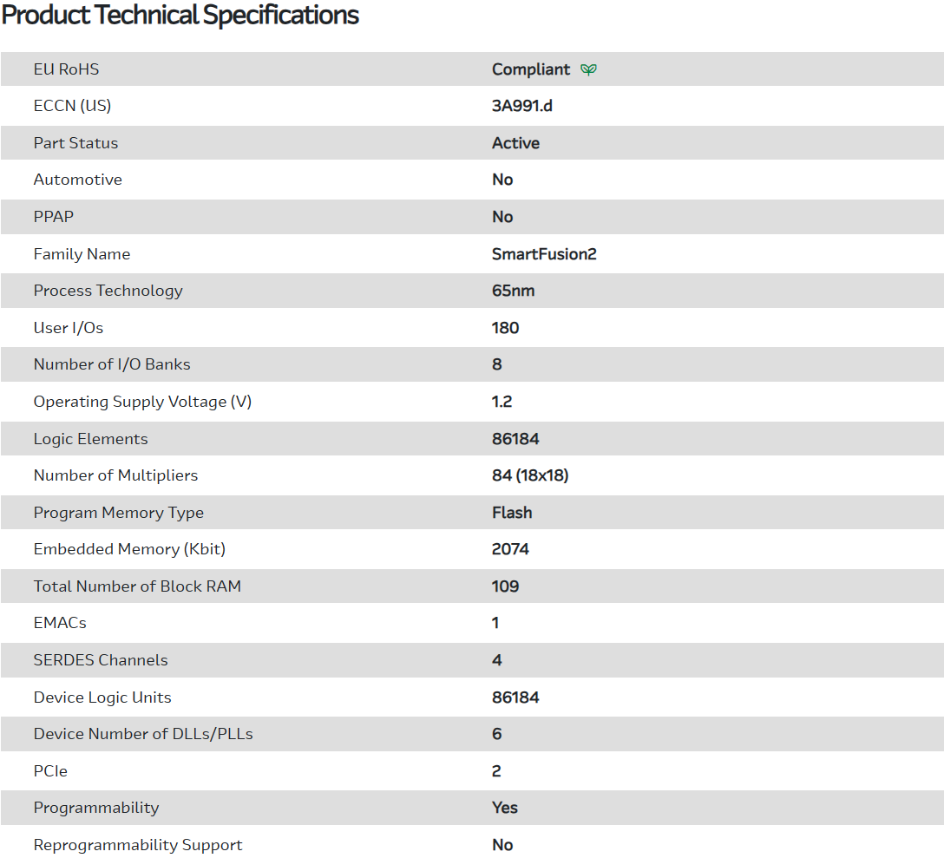
Task: Click the Reprogrammability Support label
Action: 138,845
